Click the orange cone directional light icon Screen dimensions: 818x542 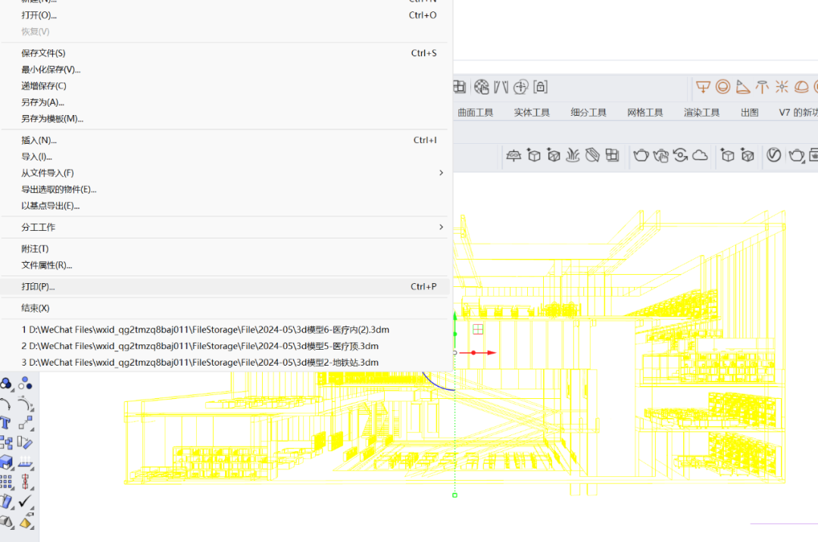[x=742, y=86]
